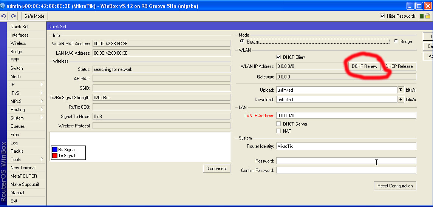
Task: Open PPP menu item
Action: coord(26,60)
